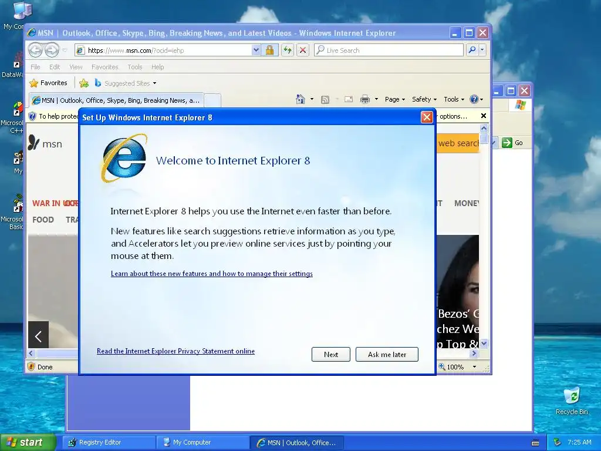Click the Favorites star button
The image size is (601, 451).
[x=48, y=83]
